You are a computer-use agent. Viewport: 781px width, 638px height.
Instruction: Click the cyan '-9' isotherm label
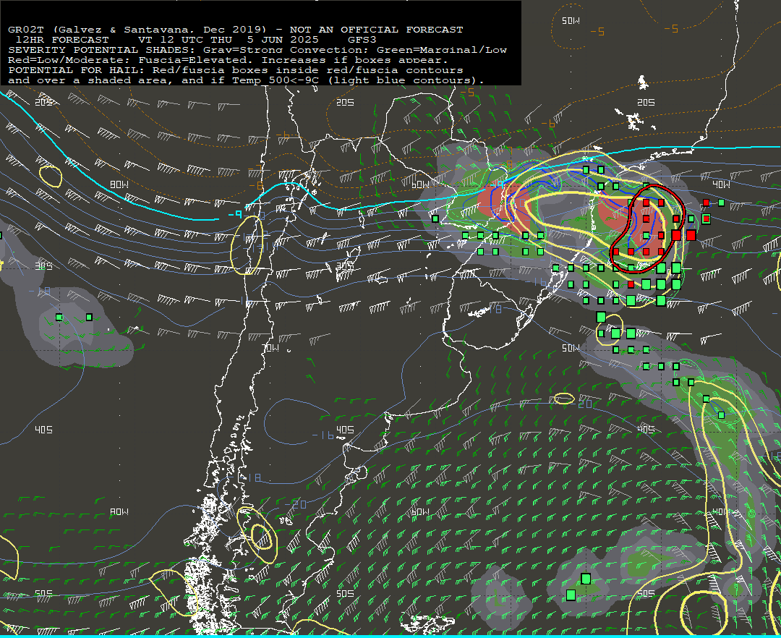pyautogui.click(x=234, y=215)
